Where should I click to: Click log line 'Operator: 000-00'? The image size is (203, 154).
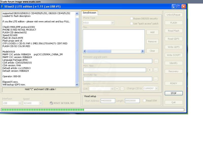click(x=11, y=76)
